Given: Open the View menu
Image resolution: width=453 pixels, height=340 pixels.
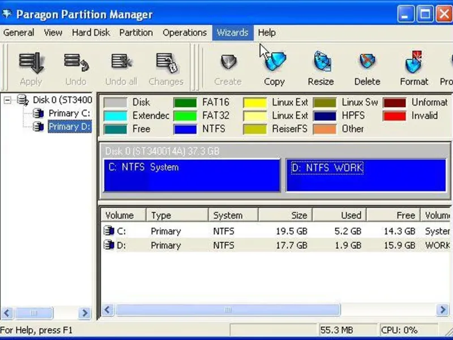Looking at the screenshot, I should point(53,33).
